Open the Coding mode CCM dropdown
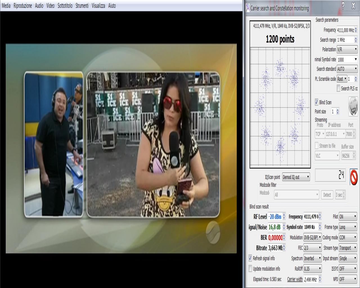This screenshot has width=360, height=288. pos(348,237)
